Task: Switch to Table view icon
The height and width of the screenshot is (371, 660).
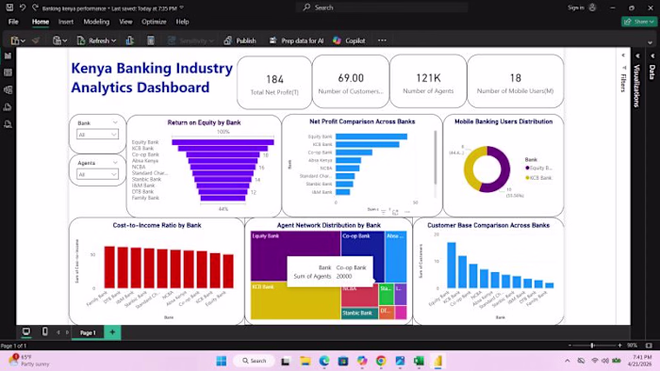Action: 8,73
